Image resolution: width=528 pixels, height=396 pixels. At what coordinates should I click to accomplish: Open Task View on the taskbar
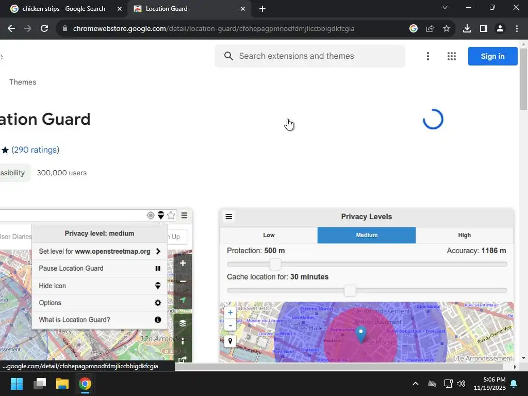click(39, 384)
